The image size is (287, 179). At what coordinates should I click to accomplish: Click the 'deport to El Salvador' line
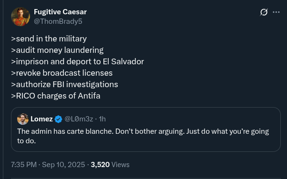[77, 61]
